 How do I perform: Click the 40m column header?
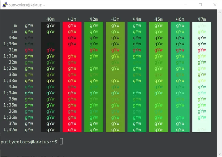[50, 19]
